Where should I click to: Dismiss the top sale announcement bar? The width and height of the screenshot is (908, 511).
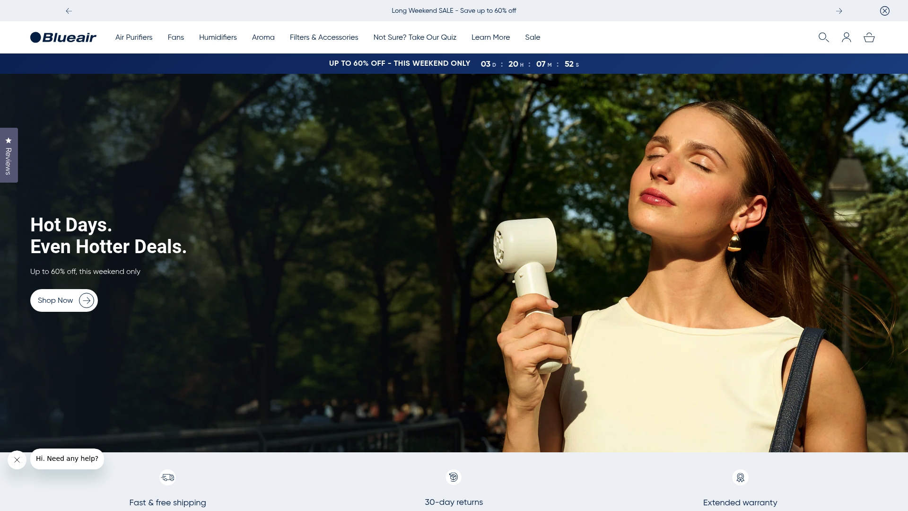coord(885,11)
